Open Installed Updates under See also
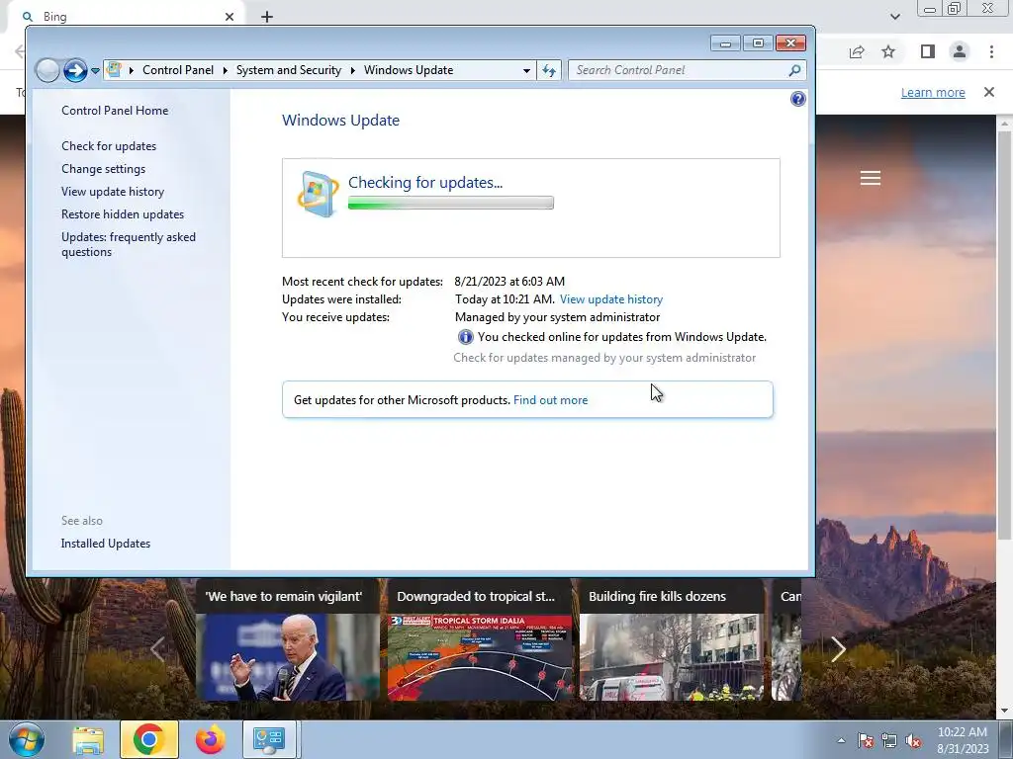Viewport: 1013px width, 759px height. tap(105, 544)
